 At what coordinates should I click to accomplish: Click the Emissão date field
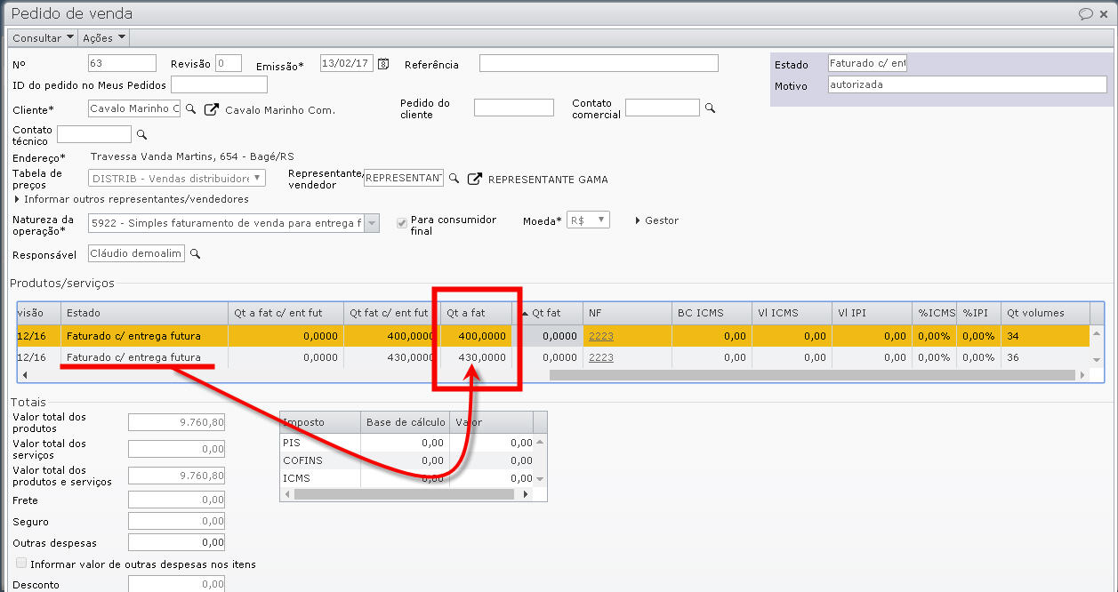tap(347, 63)
